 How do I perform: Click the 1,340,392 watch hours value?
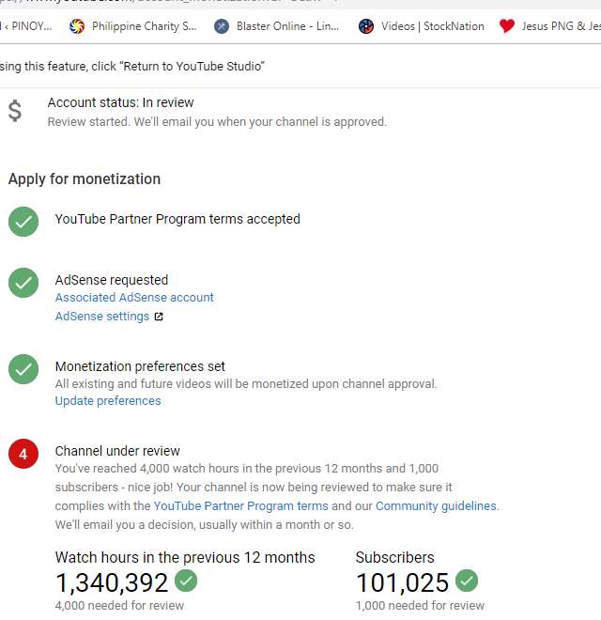pos(112,583)
